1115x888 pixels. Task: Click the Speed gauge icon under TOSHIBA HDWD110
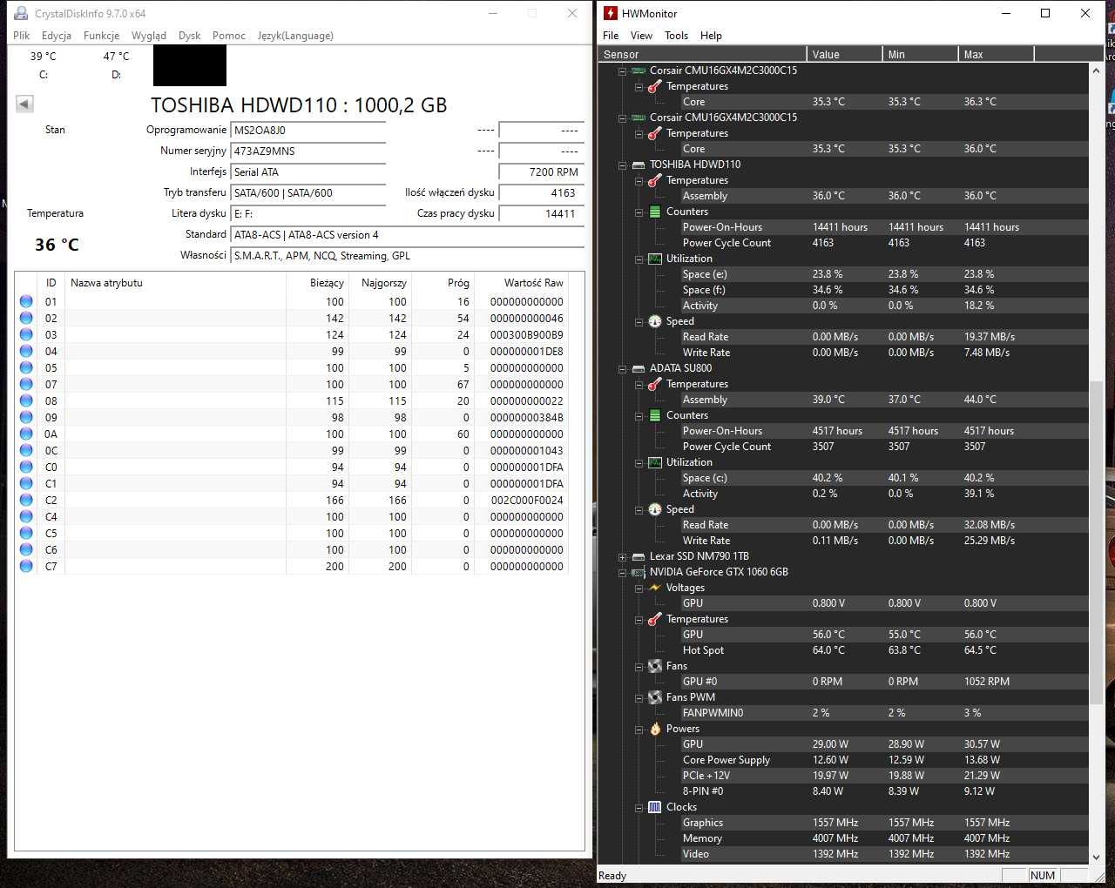(x=654, y=321)
